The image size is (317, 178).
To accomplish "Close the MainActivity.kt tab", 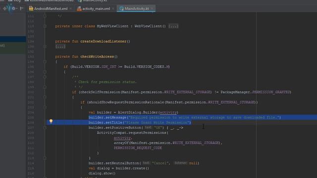I will tap(152, 9).
